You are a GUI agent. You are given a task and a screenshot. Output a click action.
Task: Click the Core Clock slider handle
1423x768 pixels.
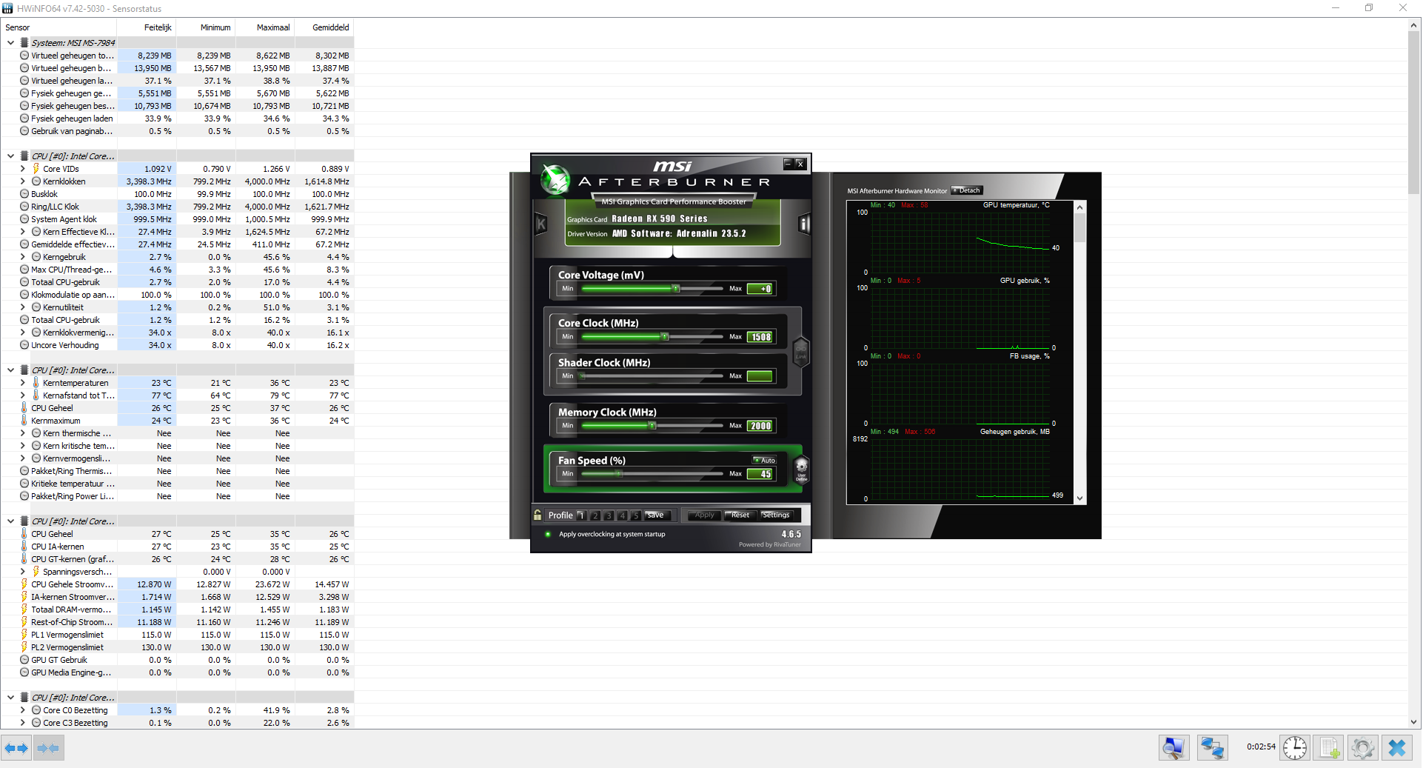point(665,336)
